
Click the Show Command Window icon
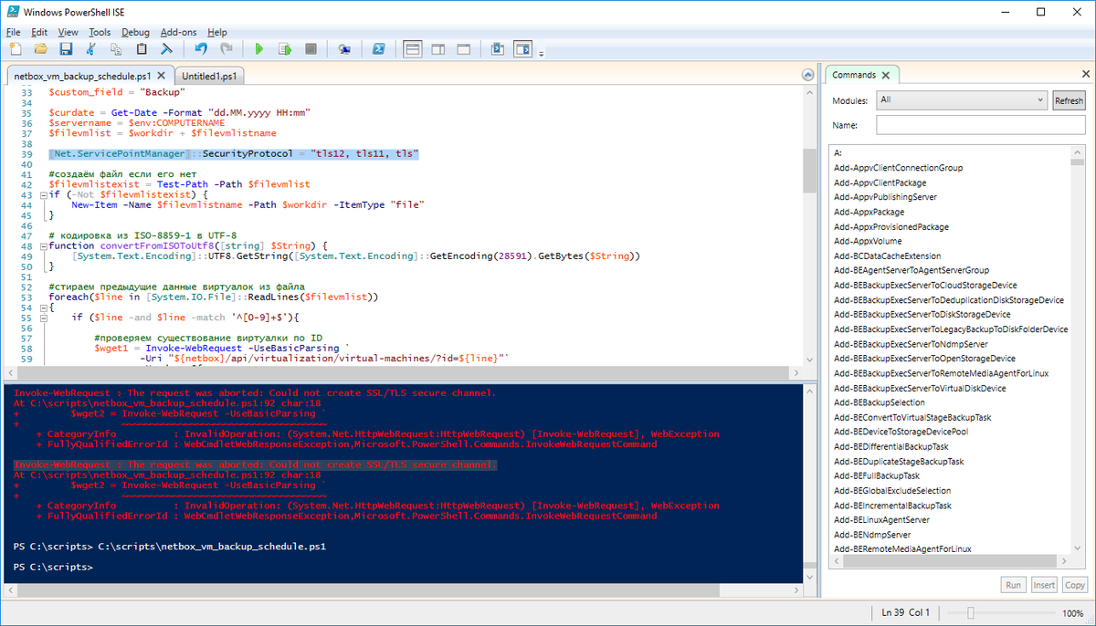497,49
